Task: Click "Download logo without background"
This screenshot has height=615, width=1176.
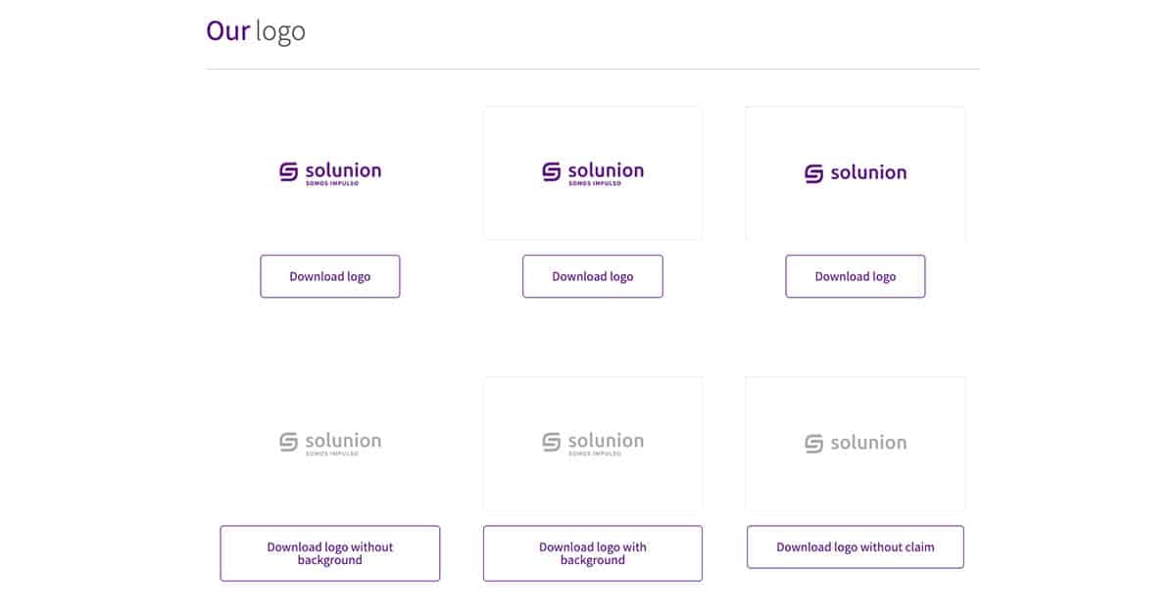Action: [x=329, y=553]
